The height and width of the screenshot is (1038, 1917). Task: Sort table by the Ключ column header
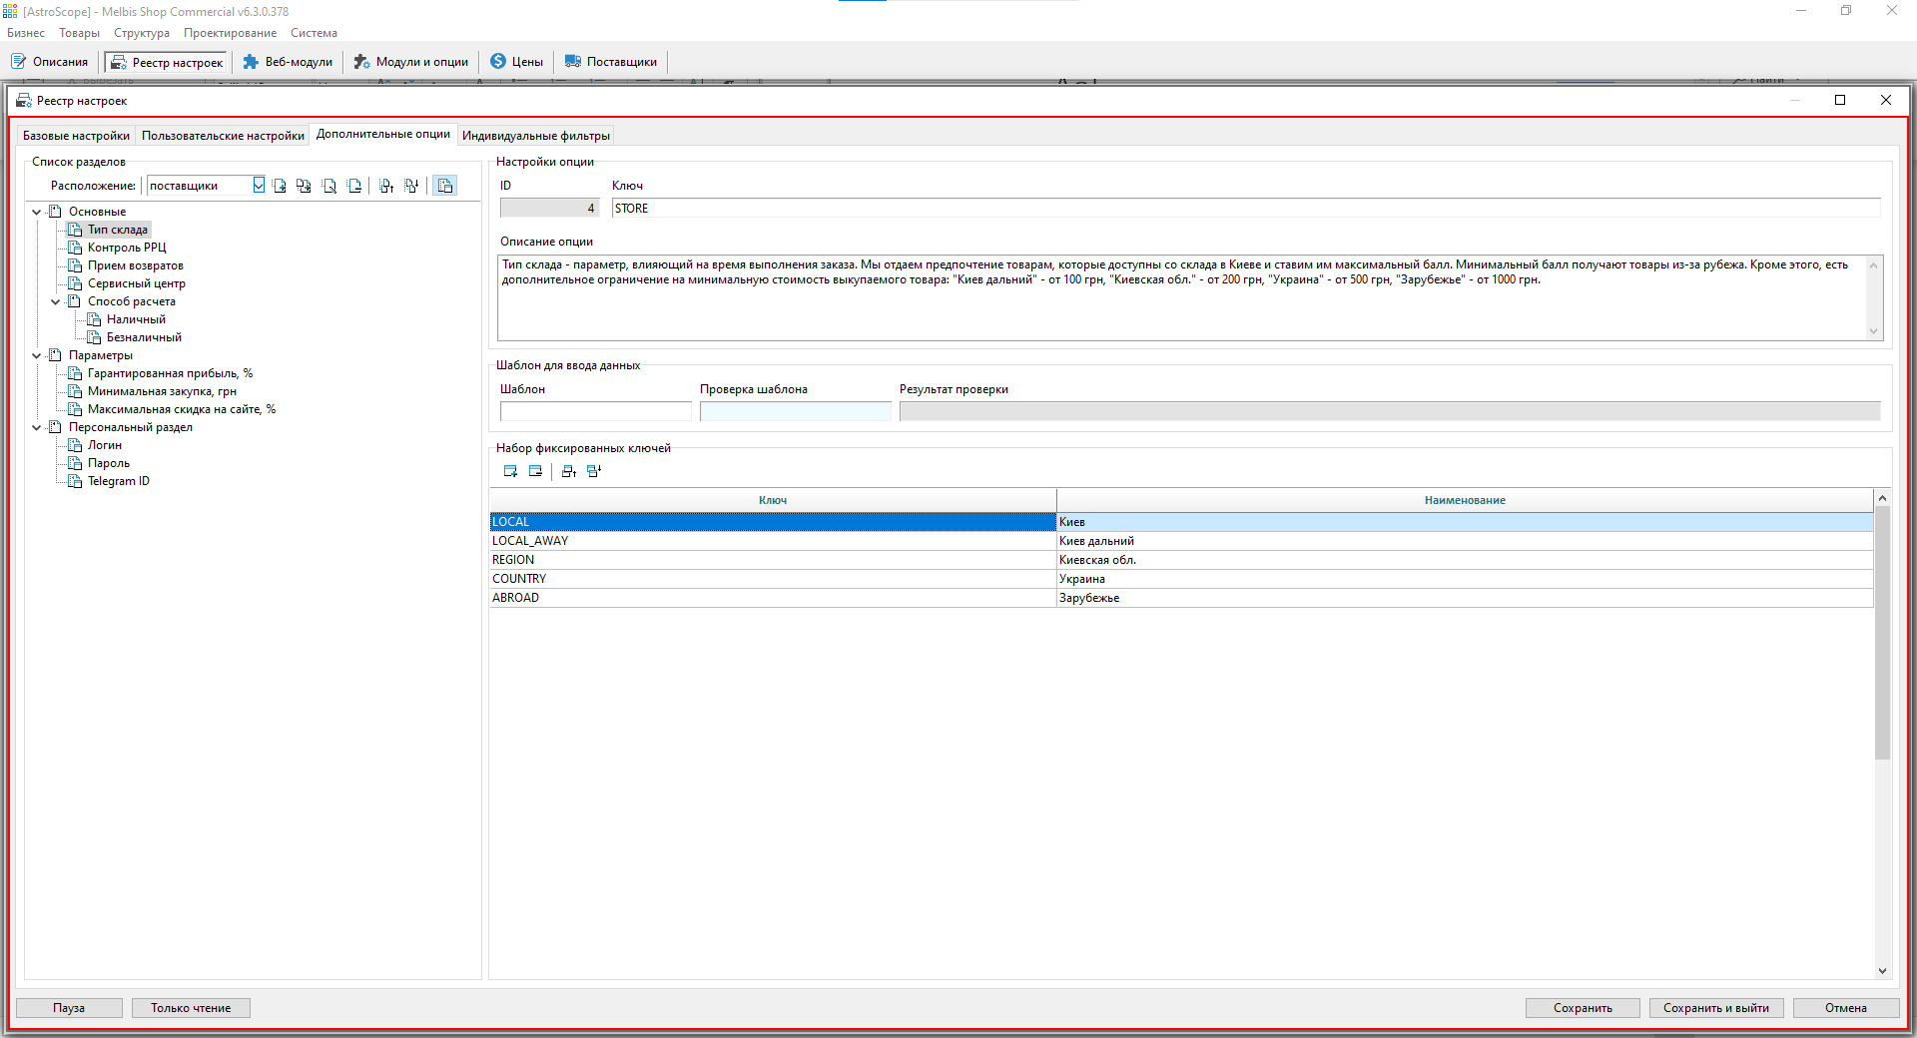(x=773, y=500)
